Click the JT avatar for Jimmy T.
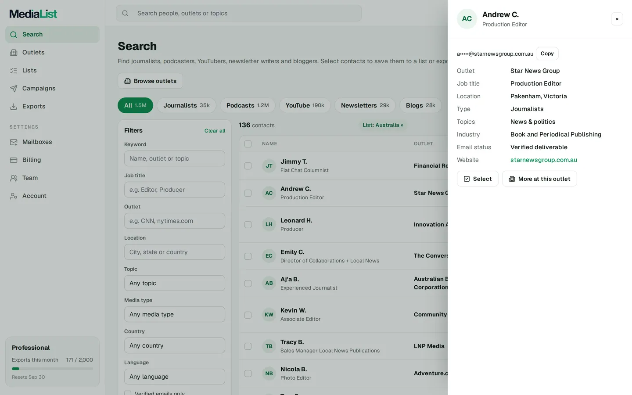The image size is (632, 395). [269, 166]
